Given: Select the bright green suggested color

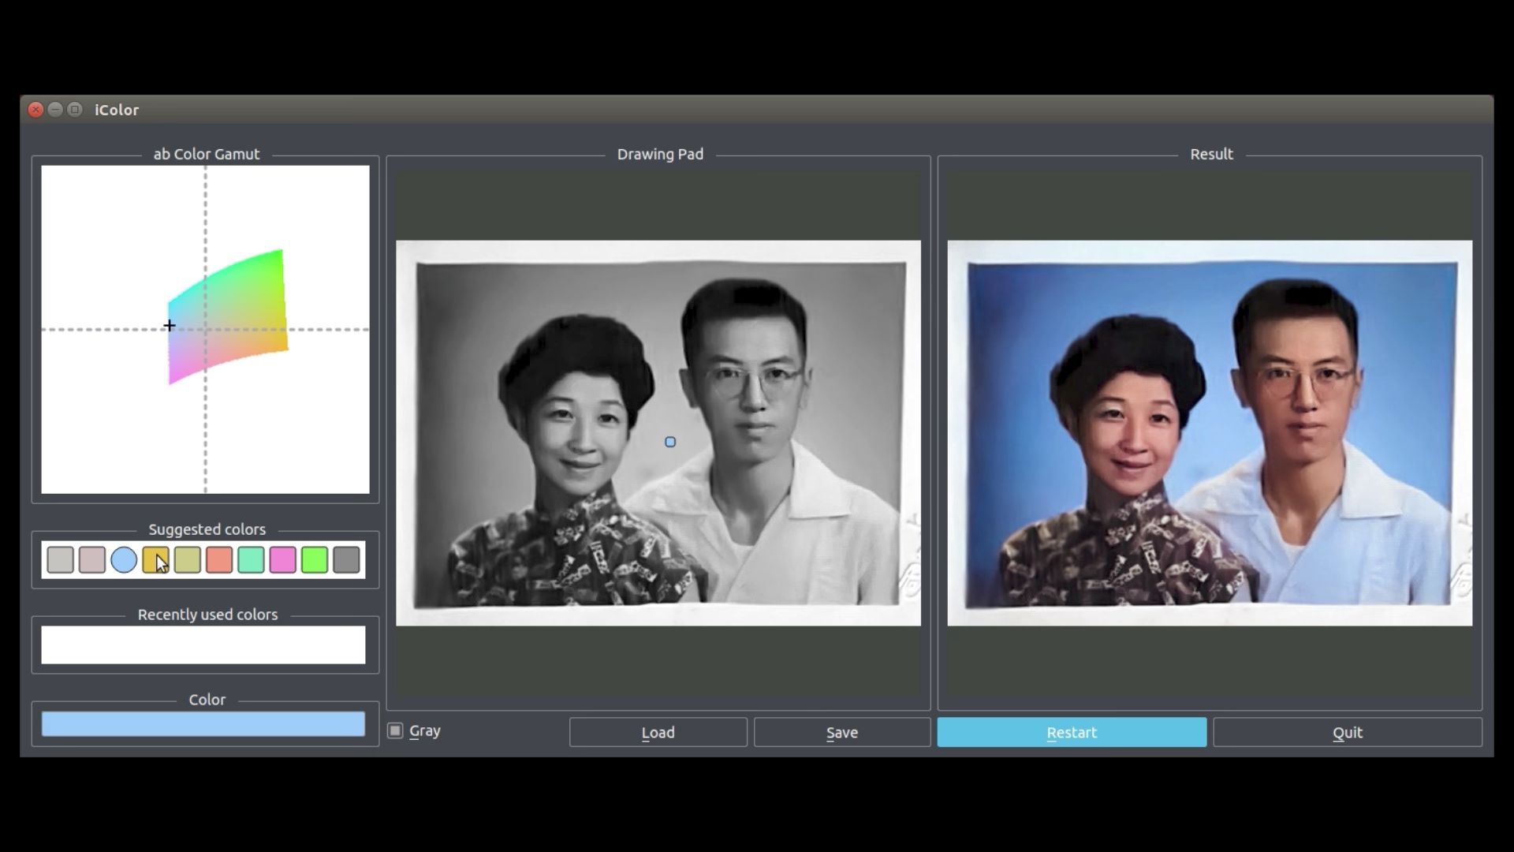Looking at the screenshot, I should [314, 560].
